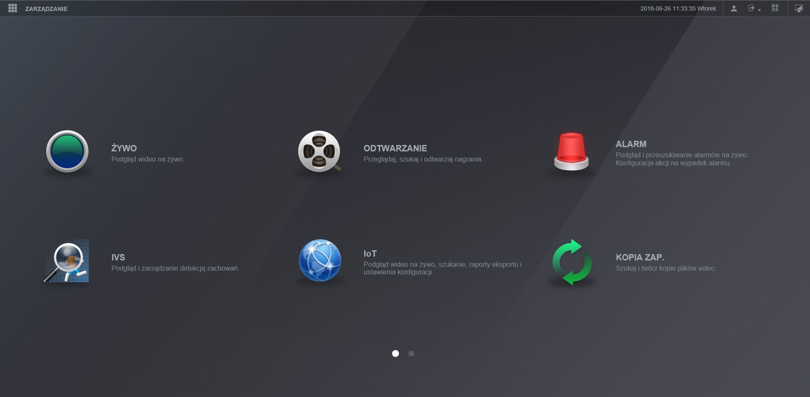
Task: Click the date and time display
Action: [678, 8]
